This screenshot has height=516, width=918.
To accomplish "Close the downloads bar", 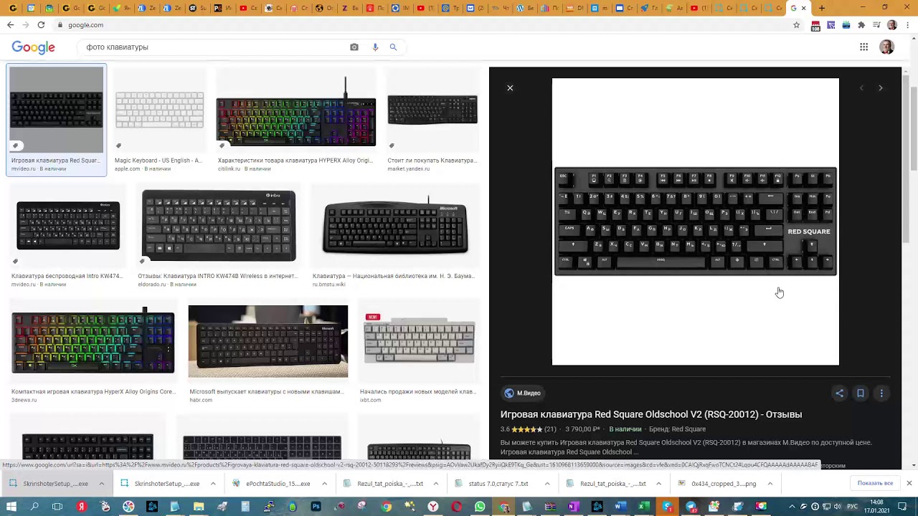I will (x=909, y=483).
